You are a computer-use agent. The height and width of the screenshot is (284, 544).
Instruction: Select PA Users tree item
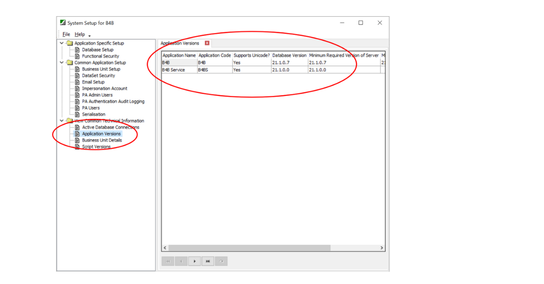(91, 108)
